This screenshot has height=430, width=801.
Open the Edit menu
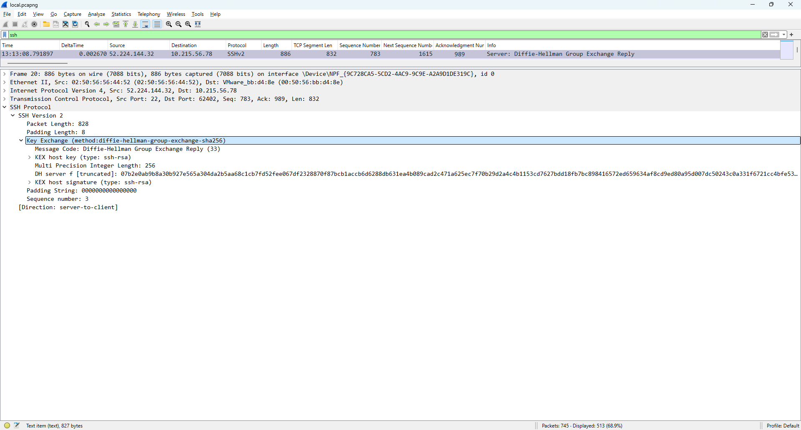pos(22,14)
